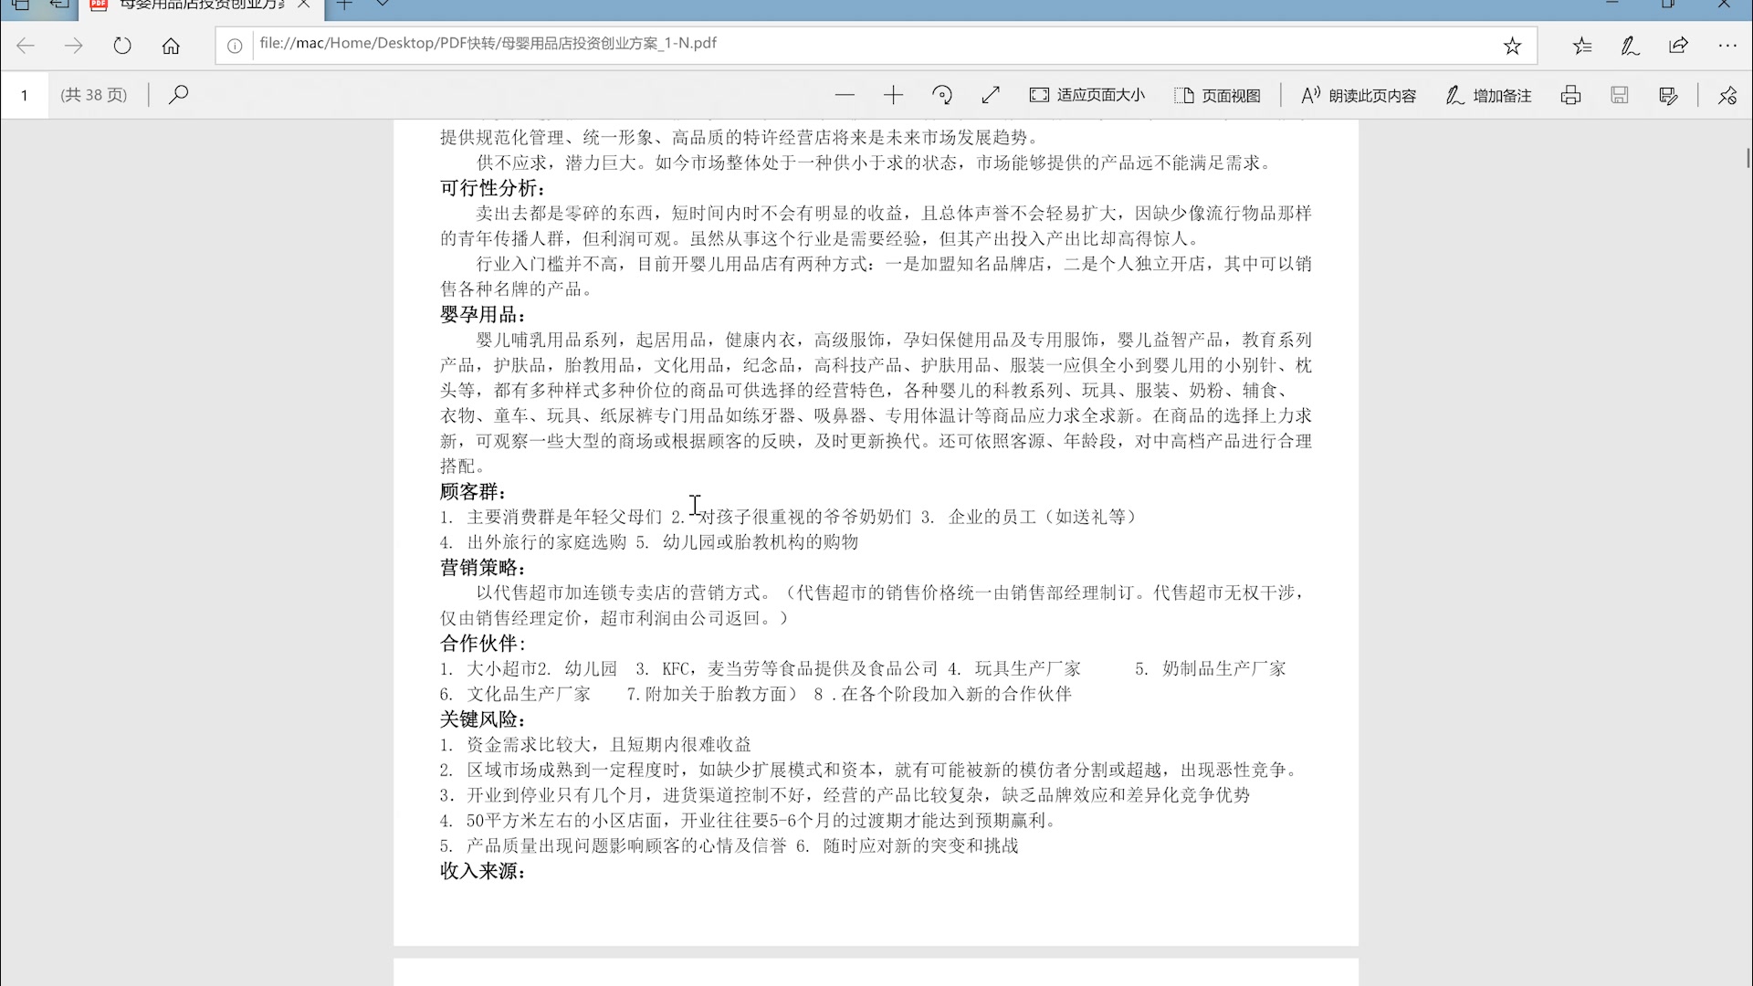Click the page number input field
Image resolution: width=1753 pixels, height=986 pixels.
coord(25,95)
